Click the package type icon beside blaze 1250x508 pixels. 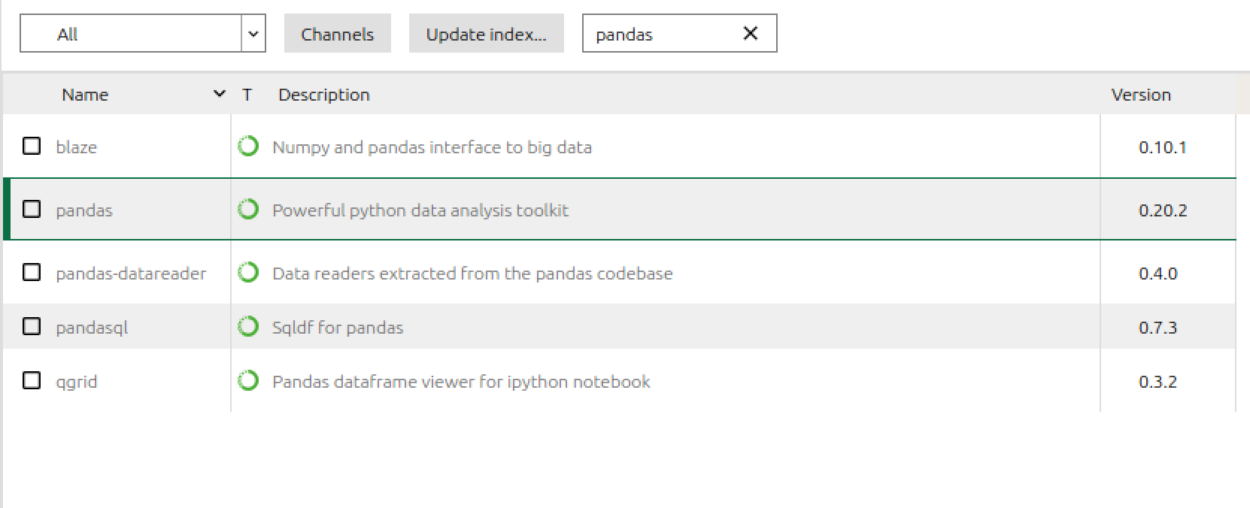point(248,147)
